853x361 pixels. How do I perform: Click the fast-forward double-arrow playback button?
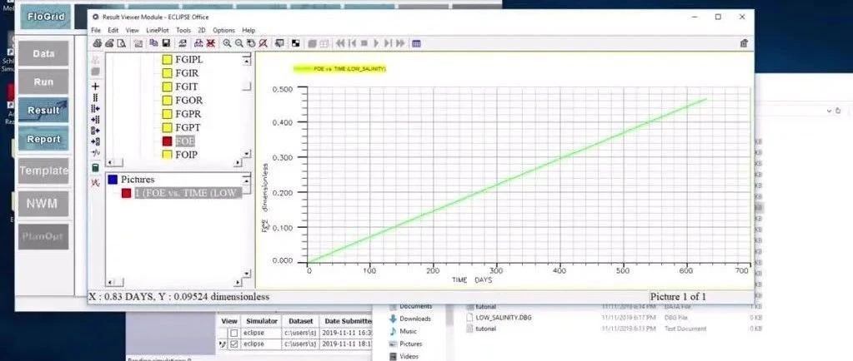pos(401,43)
